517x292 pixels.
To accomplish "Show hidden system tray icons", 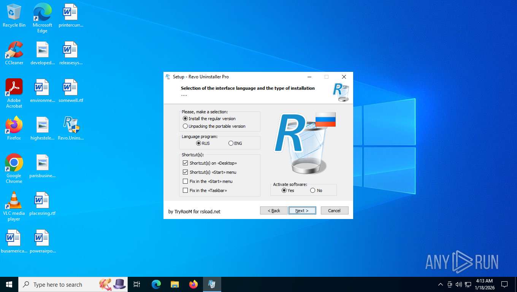I will 441,284.
